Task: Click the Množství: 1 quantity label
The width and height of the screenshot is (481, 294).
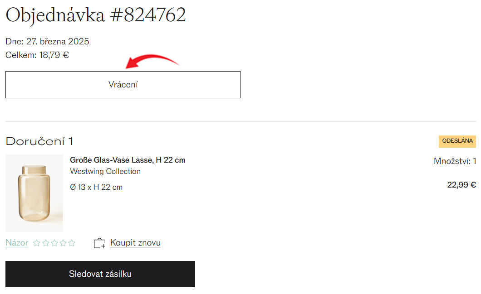Action: pos(455,161)
